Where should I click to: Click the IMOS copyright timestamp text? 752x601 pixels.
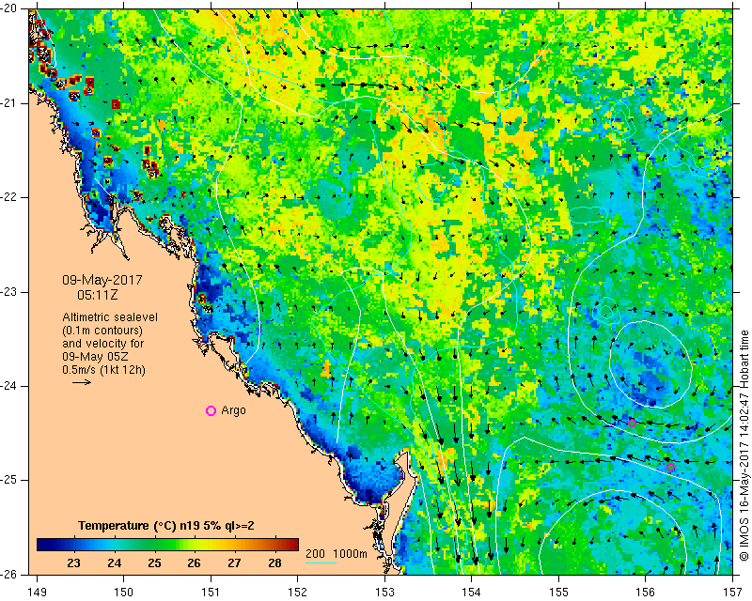click(x=744, y=445)
